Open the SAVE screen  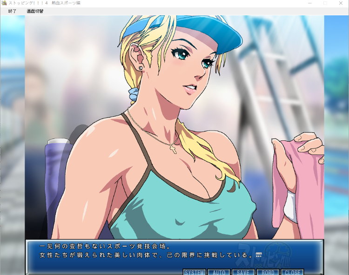click(x=243, y=272)
